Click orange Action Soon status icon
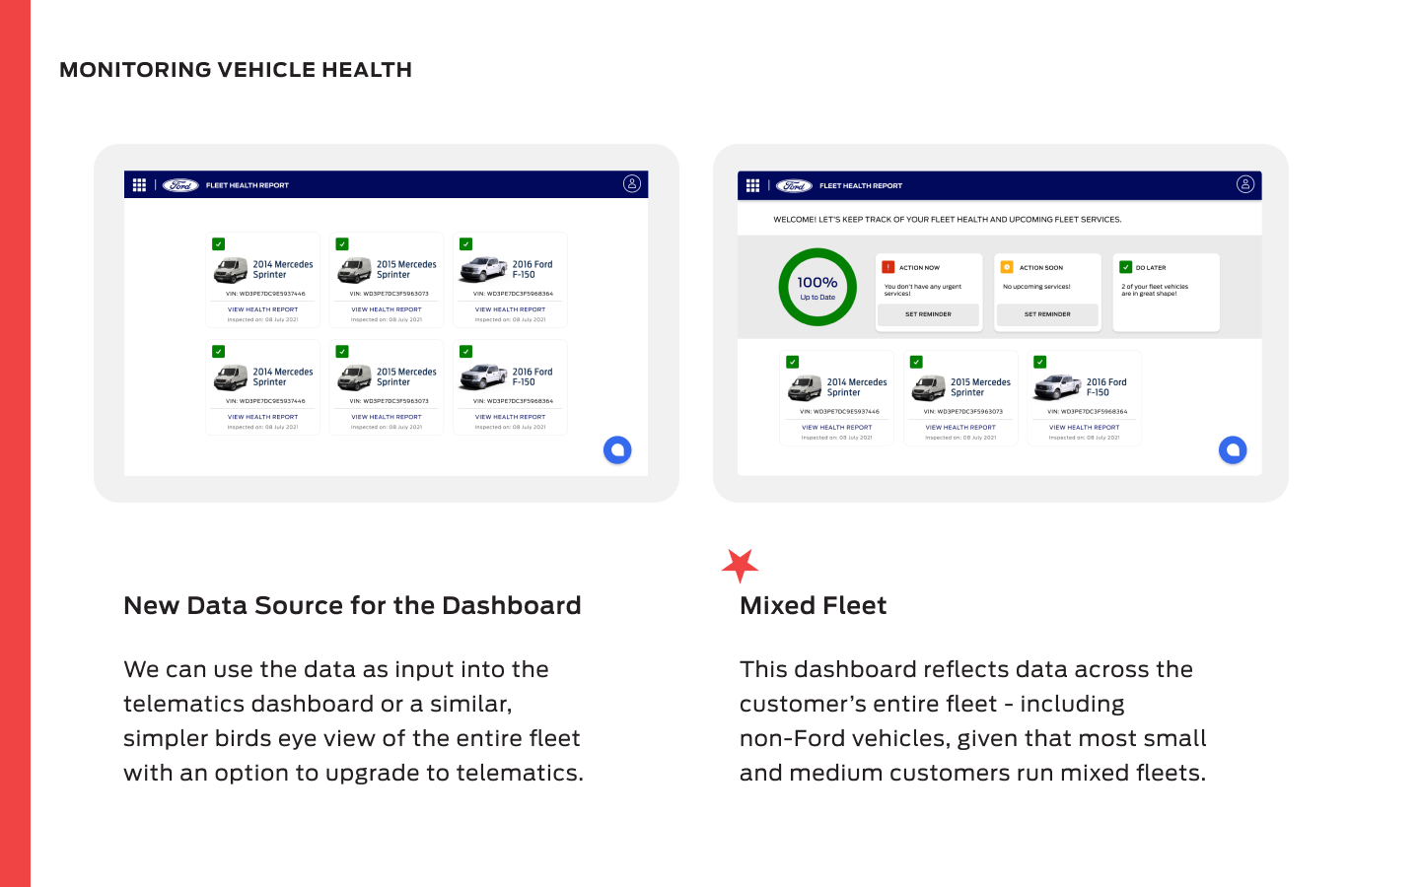Screen dimensions: 1420x887 click(x=1007, y=267)
